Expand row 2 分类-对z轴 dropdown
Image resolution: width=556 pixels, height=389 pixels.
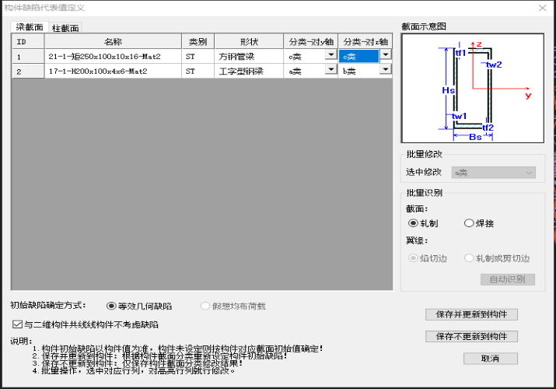click(x=386, y=69)
